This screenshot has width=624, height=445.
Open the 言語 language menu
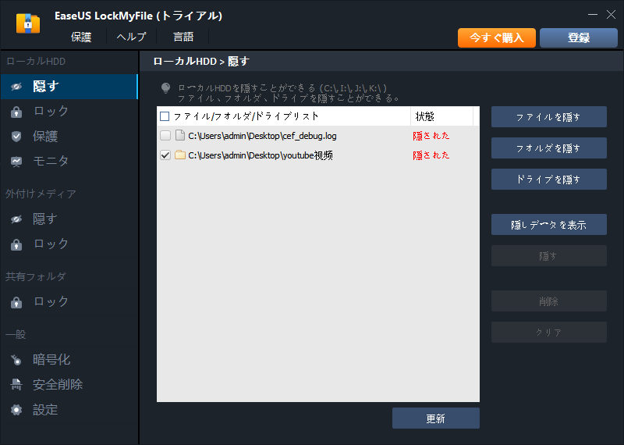click(x=183, y=37)
